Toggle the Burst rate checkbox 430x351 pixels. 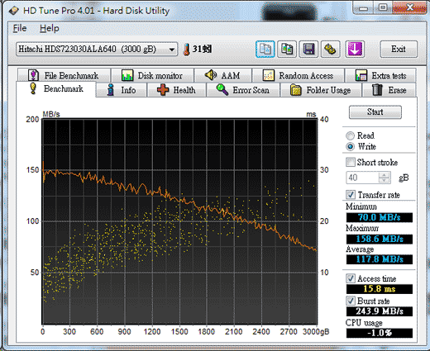pos(351,301)
